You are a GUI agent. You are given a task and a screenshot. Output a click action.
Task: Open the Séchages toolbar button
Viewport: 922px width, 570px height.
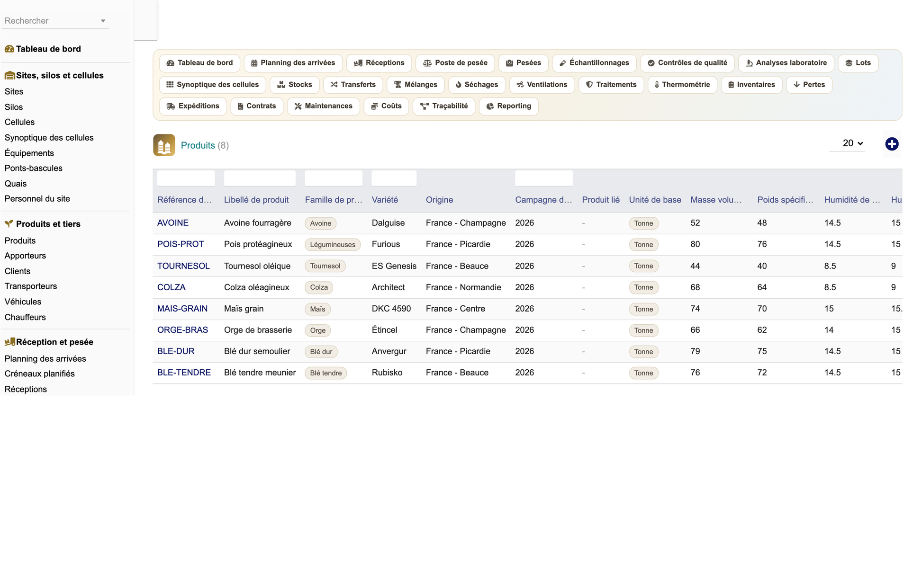click(477, 85)
